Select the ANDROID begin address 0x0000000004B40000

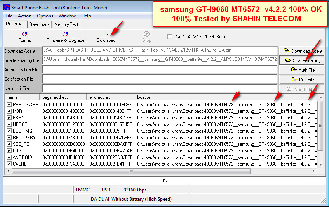[63, 157]
